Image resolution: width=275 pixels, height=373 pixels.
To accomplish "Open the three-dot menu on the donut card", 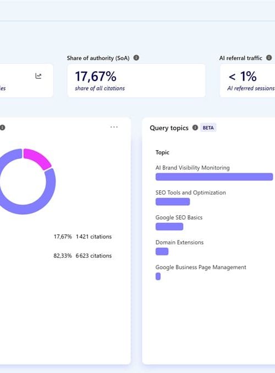I will [114, 127].
